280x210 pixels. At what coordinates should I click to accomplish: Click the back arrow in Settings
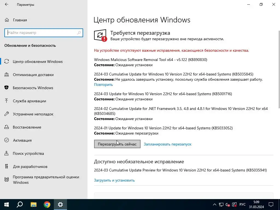coord(7,4)
